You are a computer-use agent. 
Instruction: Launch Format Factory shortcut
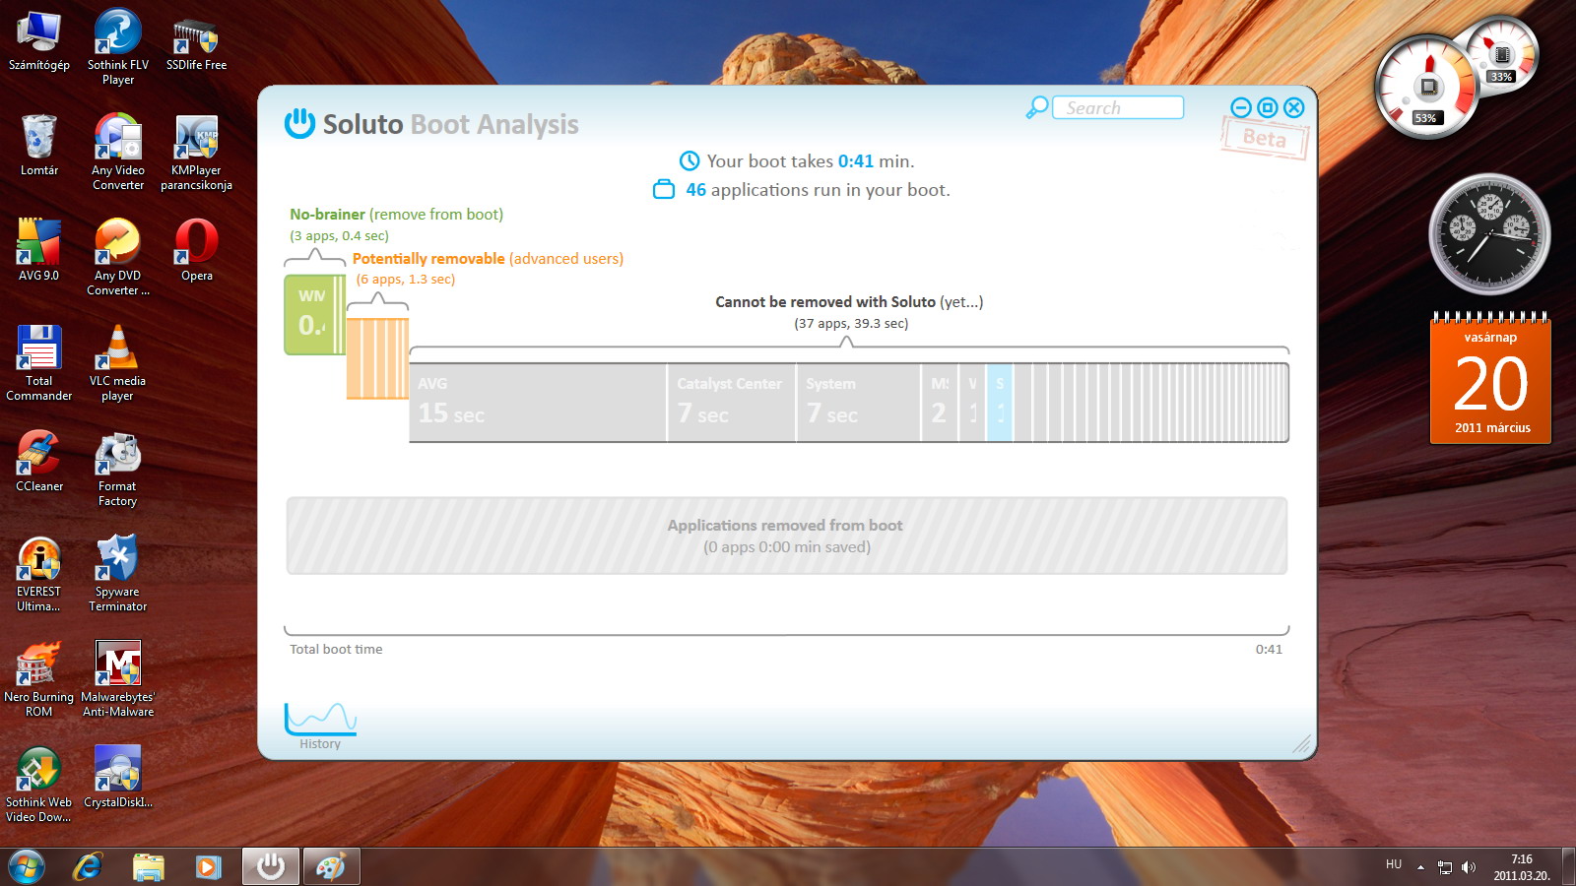(x=118, y=469)
